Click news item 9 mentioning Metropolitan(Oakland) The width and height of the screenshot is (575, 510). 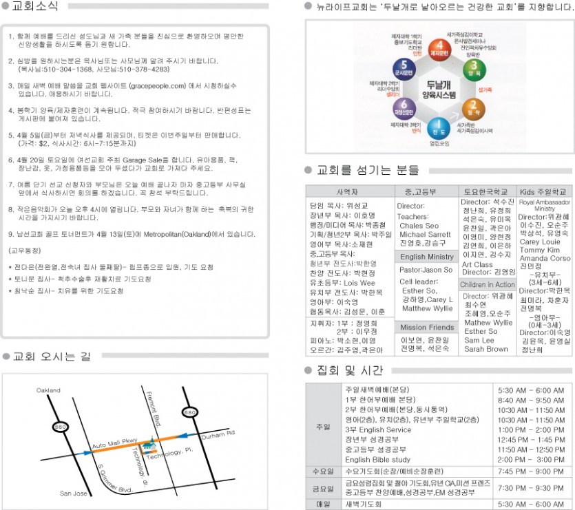pos(132,234)
